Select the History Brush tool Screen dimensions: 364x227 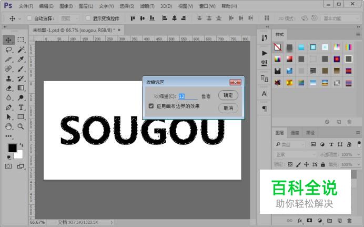click(21, 78)
